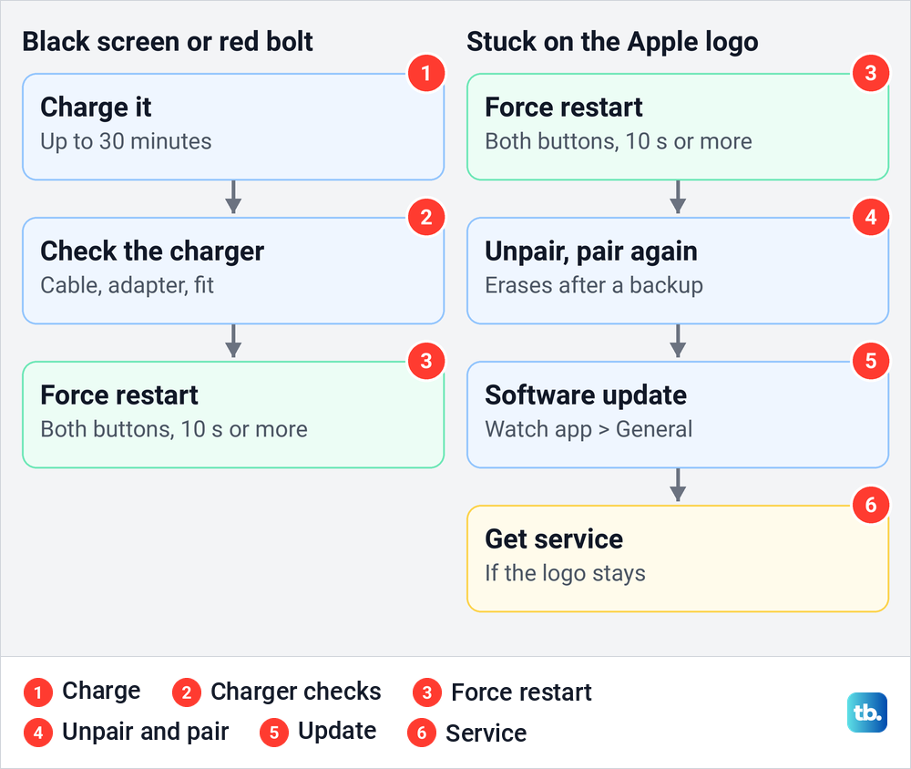Click the 'Charger checks' legend label
The height and width of the screenshot is (769, 911).
point(296,692)
